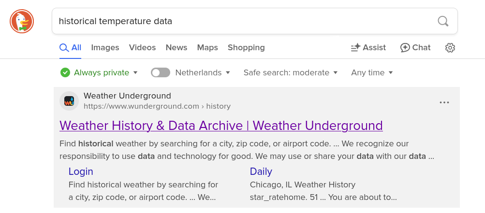This screenshot has width=485, height=213.
Task: Click the Assist sparkle icon
Action: click(x=356, y=48)
